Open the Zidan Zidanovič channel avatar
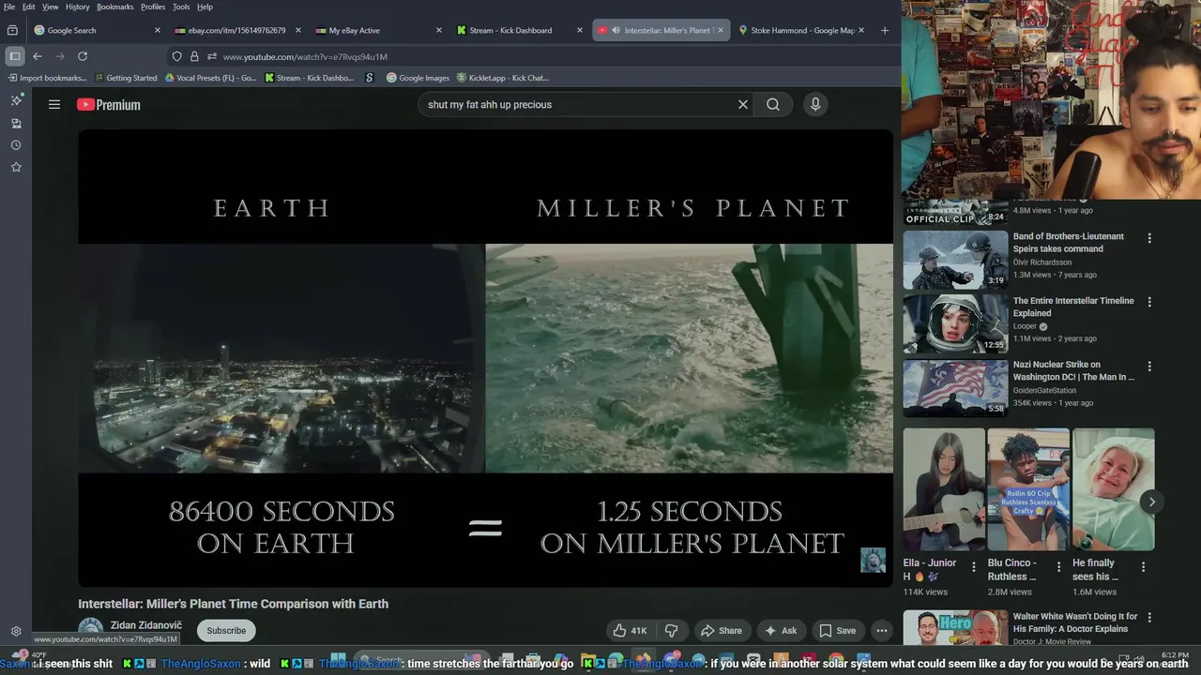The image size is (1201, 675). (x=91, y=631)
